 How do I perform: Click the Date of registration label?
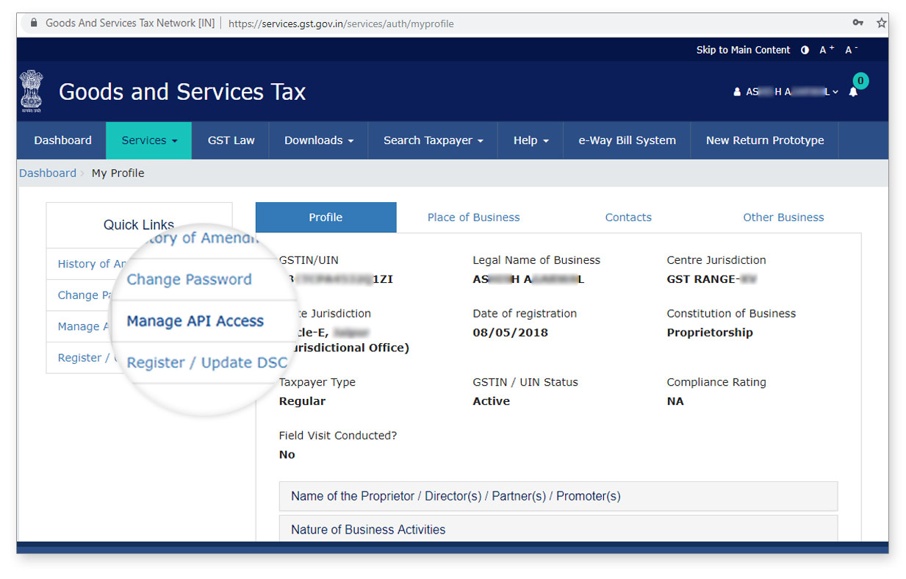[525, 314]
